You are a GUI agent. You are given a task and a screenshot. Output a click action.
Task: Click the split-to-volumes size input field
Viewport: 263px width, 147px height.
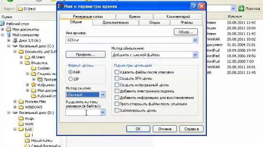83,112
